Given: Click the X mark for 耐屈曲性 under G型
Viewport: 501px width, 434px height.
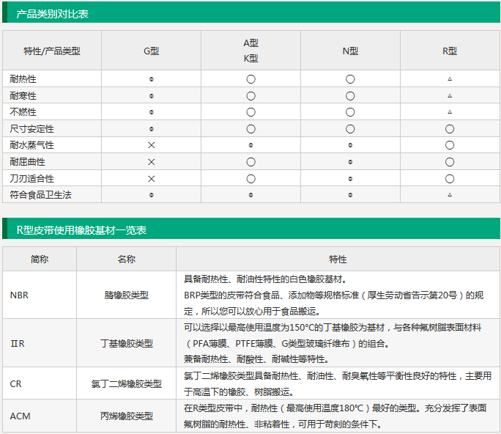Looking at the screenshot, I should click(x=151, y=162).
